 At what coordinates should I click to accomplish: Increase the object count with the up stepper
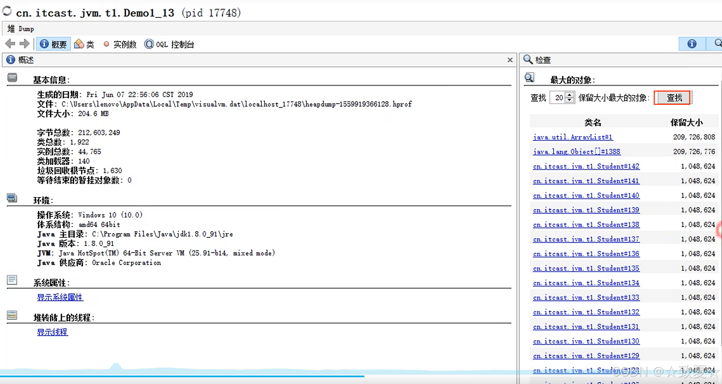tap(570, 95)
